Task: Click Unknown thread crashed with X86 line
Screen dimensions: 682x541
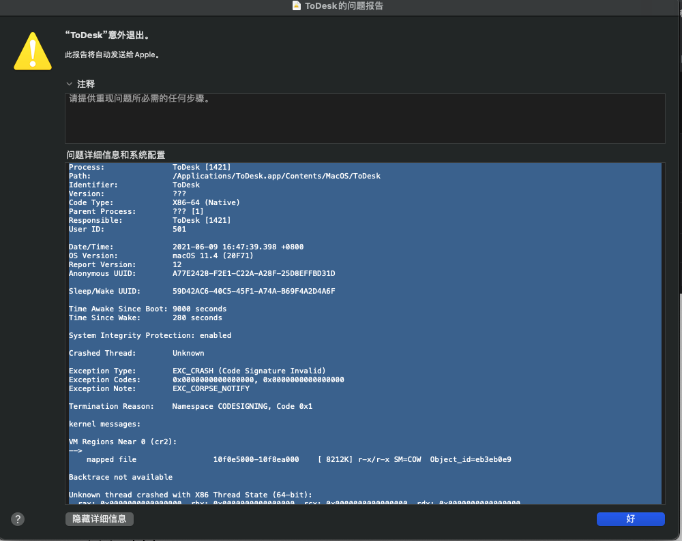Action: pos(190,495)
